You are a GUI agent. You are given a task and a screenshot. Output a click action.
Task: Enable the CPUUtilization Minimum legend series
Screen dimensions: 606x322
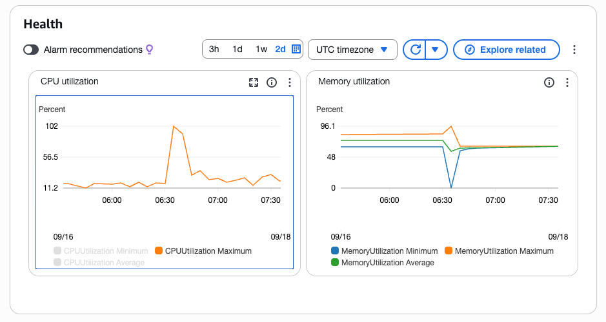[101, 251]
